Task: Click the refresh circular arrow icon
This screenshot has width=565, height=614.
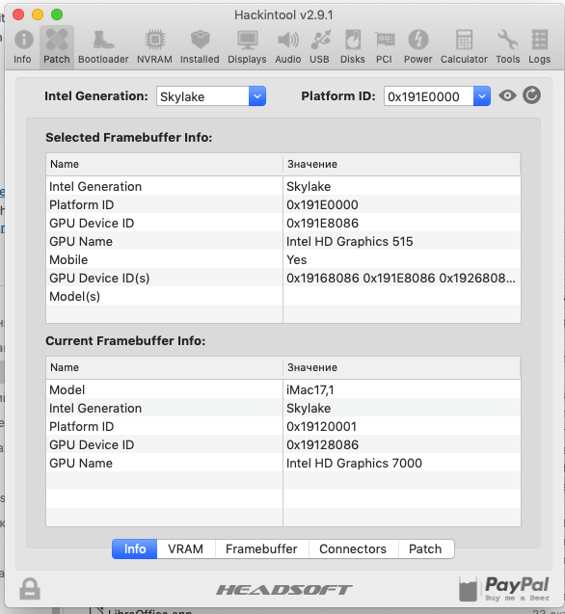Action: point(531,95)
